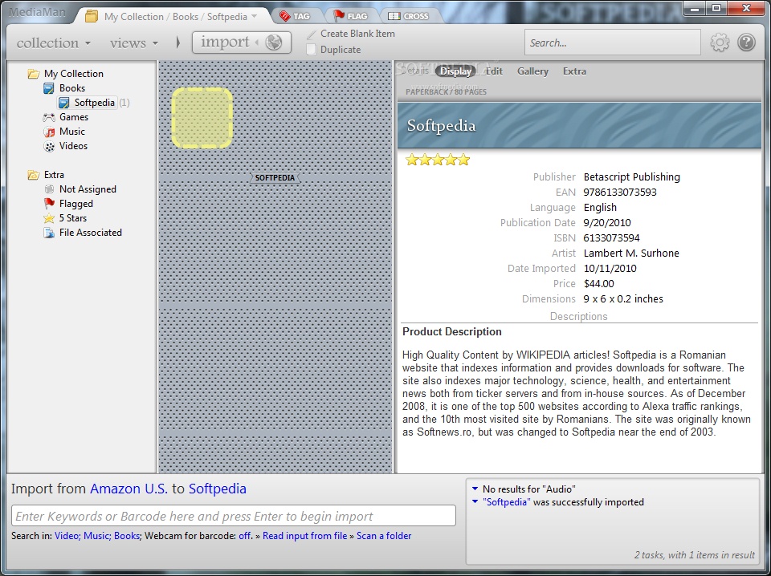Open the TAG tab
771x576 pixels.
[295, 16]
